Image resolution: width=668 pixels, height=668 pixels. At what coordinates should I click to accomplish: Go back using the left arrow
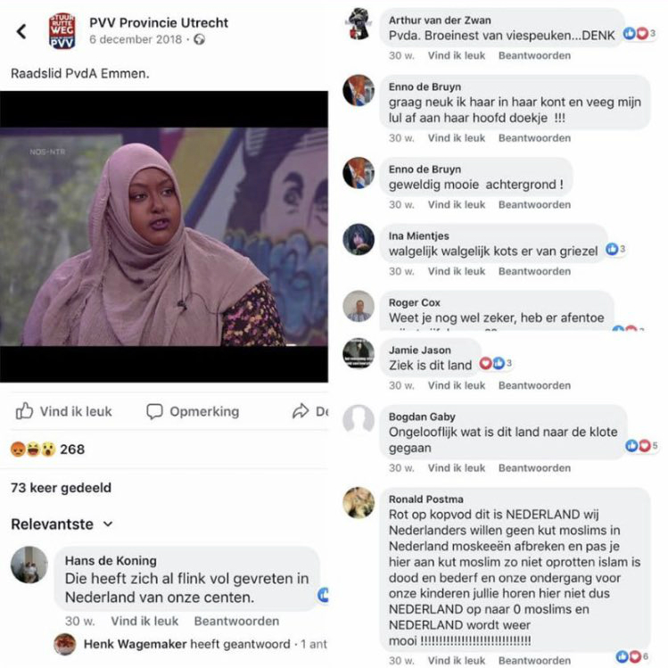tap(21, 31)
